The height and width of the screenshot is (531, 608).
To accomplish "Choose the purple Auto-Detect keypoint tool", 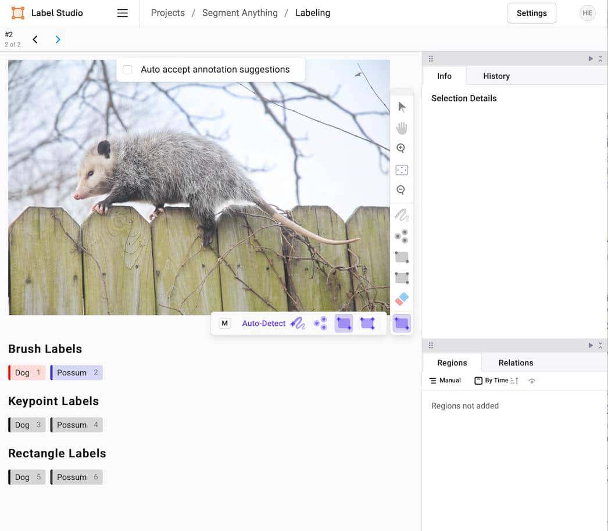I will 320,324.
